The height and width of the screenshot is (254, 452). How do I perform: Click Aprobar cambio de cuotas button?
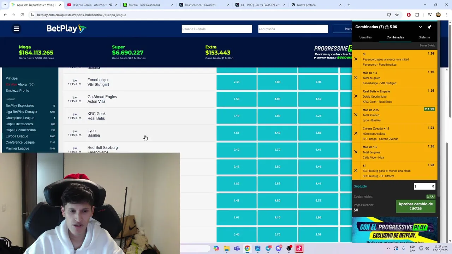(416, 206)
